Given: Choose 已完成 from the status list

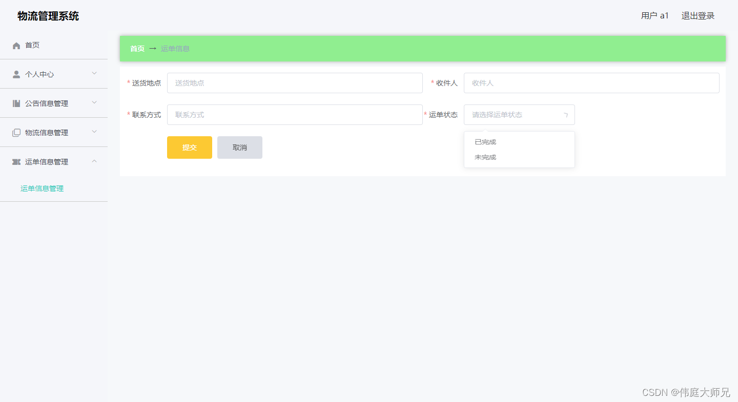Looking at the screenshot, I should click(x=519, y=142).
